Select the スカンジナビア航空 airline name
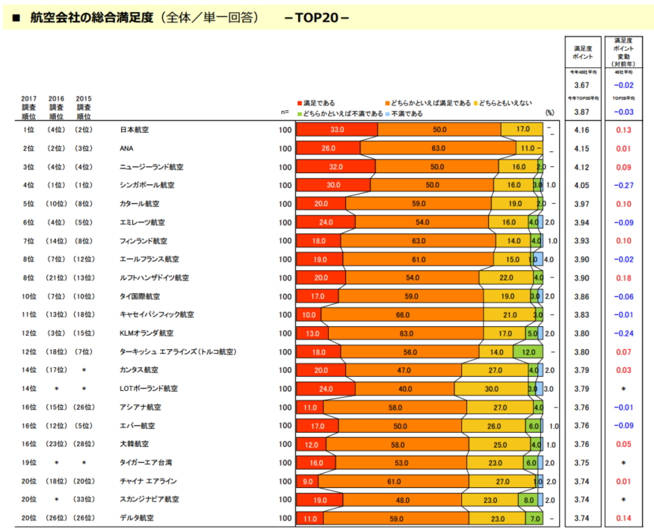Viewport: 654px width, 529px height. 149,499
